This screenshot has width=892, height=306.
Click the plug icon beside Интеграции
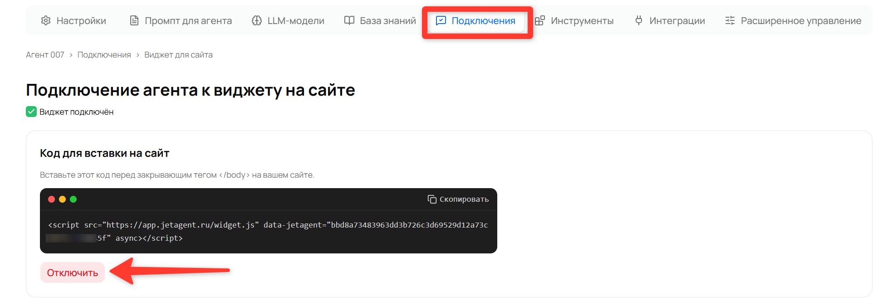point(639,21)
